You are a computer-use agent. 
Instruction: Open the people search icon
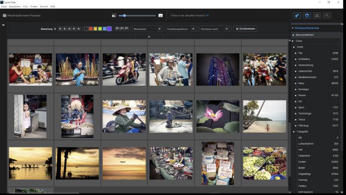(317, 15)
